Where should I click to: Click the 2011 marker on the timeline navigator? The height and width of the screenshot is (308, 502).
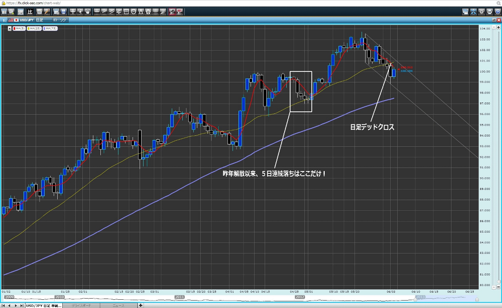(x=180, y=297)
